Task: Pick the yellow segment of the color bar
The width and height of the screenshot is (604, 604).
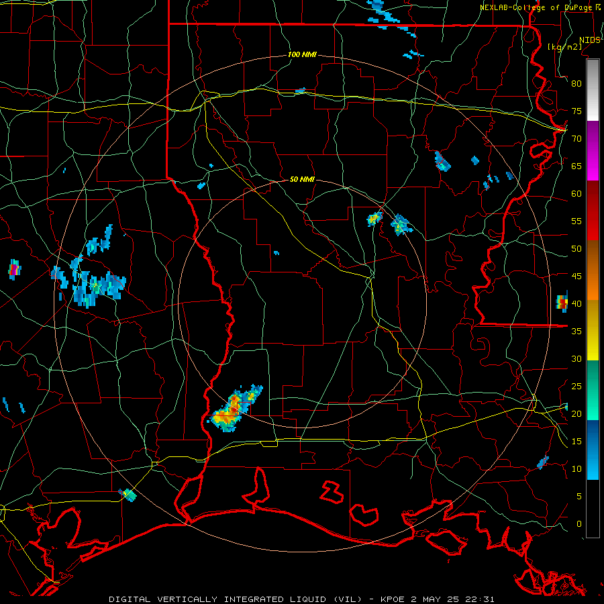Action: pos(593,330)
